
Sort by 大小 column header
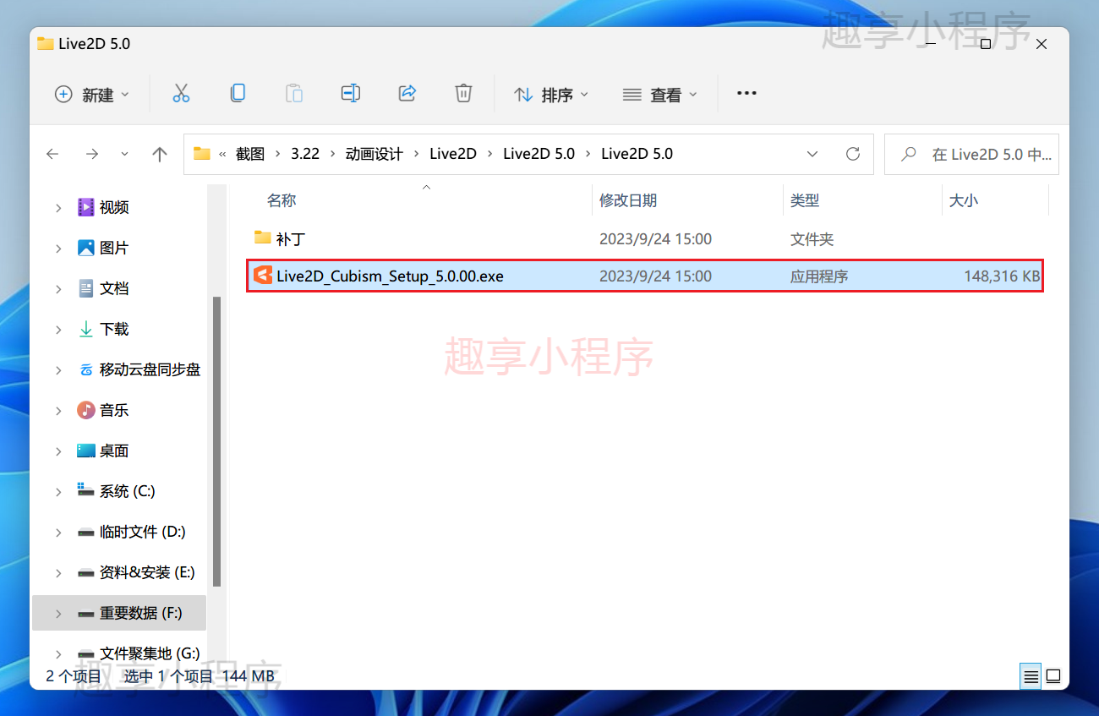[x=964, y=200]
